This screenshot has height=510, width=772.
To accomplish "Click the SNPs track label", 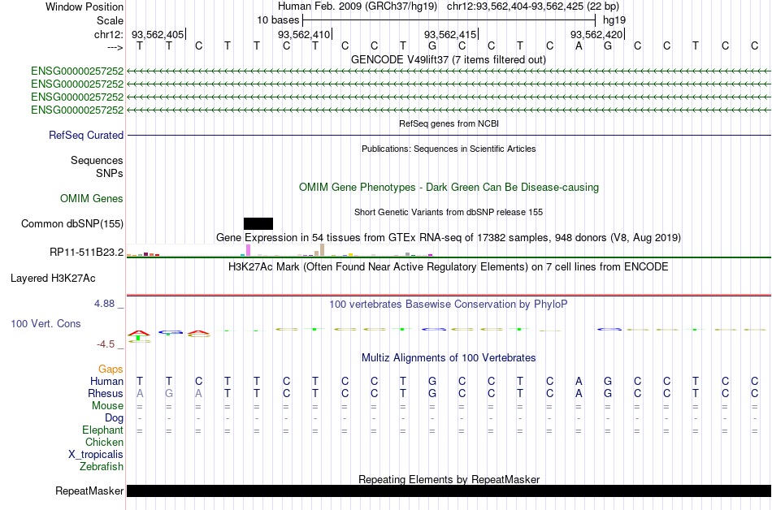I will tap(110, 173).
